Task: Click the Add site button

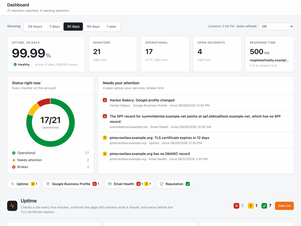Action: click(x=284, y=206)
